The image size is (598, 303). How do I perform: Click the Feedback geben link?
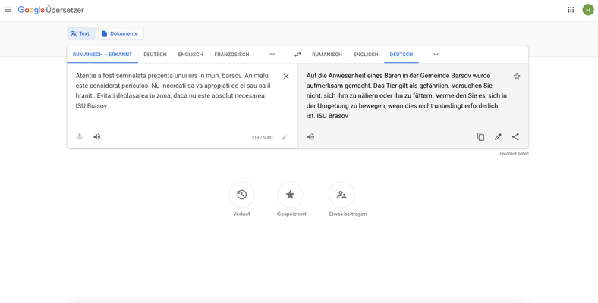pyautogui.click(x=514, y=154)
